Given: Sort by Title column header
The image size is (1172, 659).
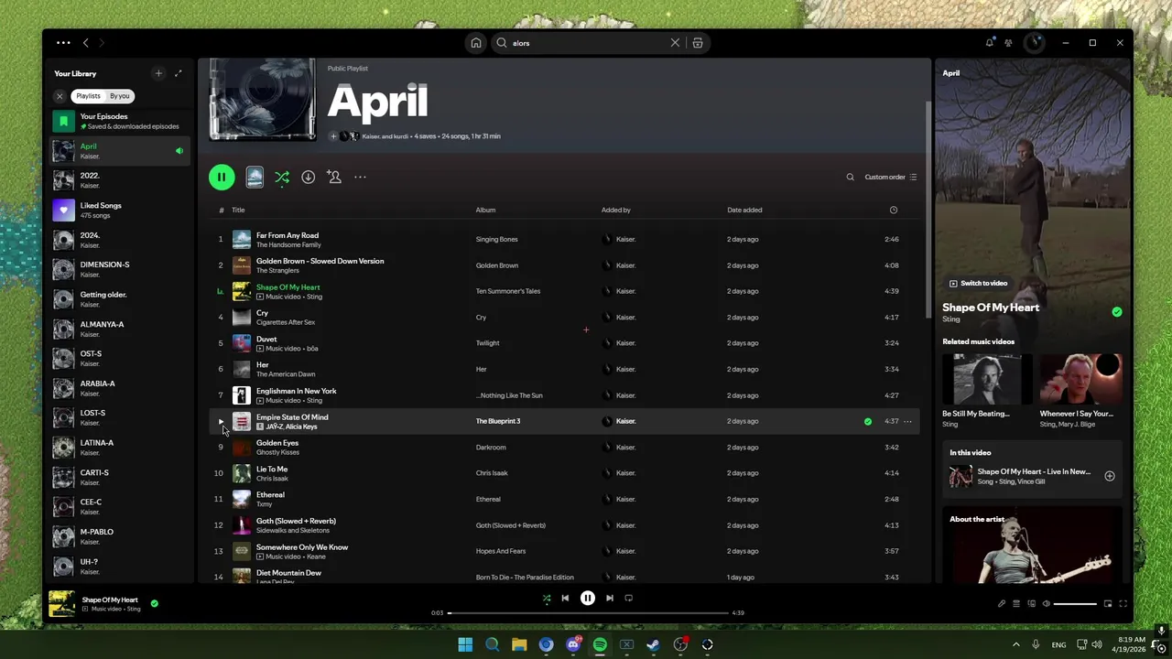Looking at the screenshot, I should tap(238, 210).
